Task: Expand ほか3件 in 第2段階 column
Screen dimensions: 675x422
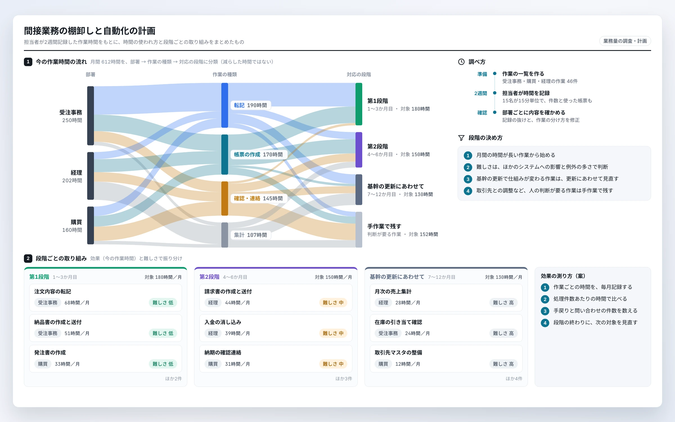Action: (344, 379)
